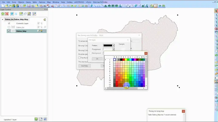Select the Ellipse drawing tool
218x122 pixels.
point(109,6)
